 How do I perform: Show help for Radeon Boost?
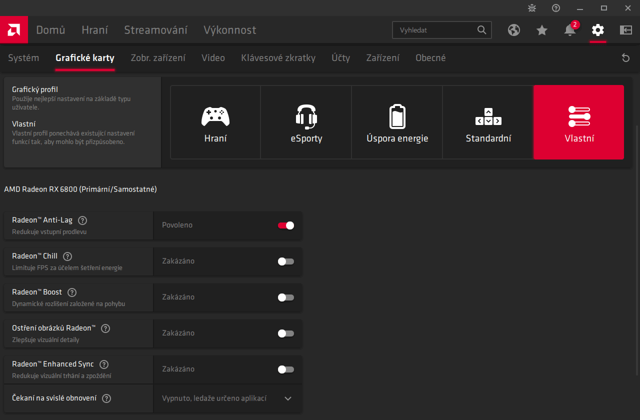click(x=72, y=292)
